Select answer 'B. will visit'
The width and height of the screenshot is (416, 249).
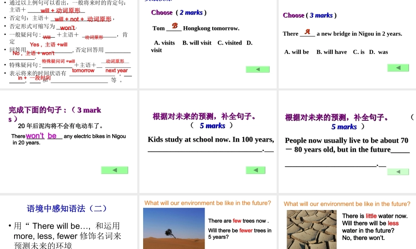pyautogui.click(x=197, y=43)
